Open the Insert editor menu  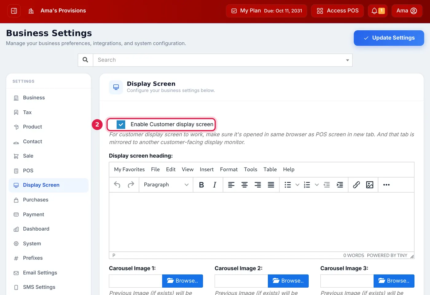click(207, 170)
